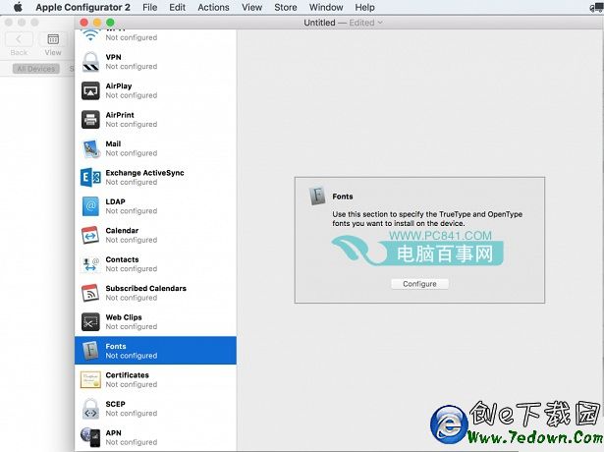The height and width of the screenshot is (452, 604).
Task: Select the VPN padlock icon
Action: (90, 62)
